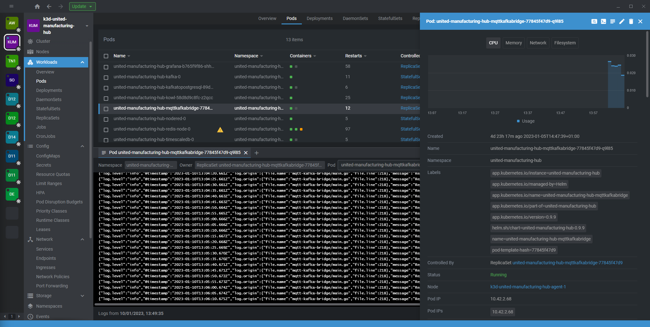The height and width of the screenshot is (327, 650).
Task: Show the Filesystem metrics chart
Action: pos(565,43)
